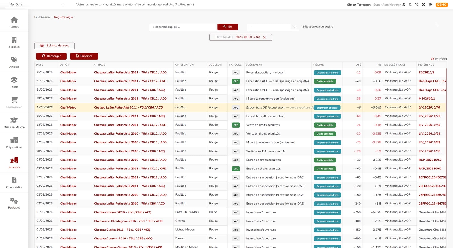Go to the Sociétés section
Screen dimensions: 453x248
(14, 42)
